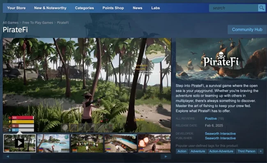
Task: Play the video thumbnail with play icon
Action: point(20,143)
